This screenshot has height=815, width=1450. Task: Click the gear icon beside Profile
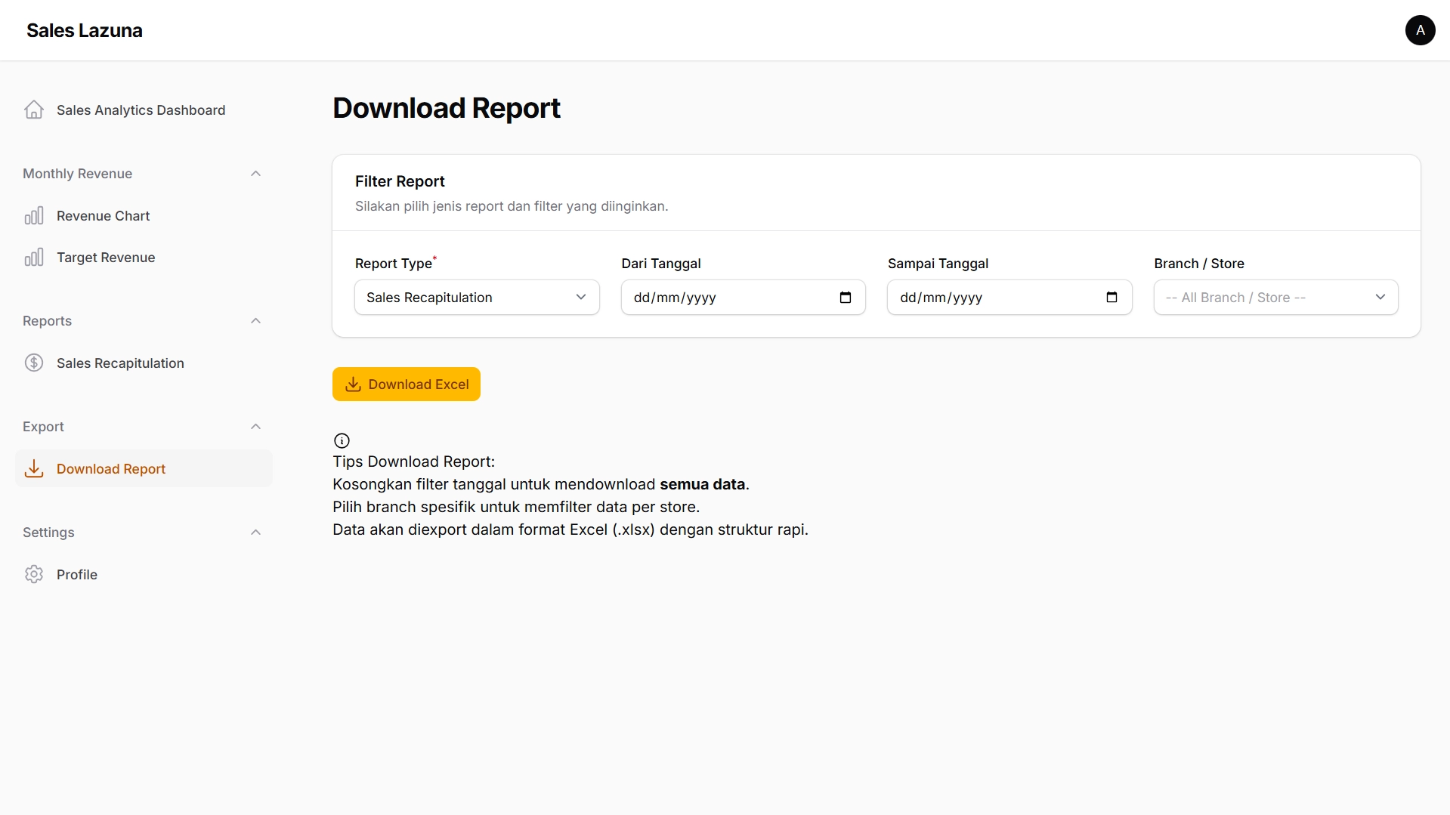tap(34, 574)
